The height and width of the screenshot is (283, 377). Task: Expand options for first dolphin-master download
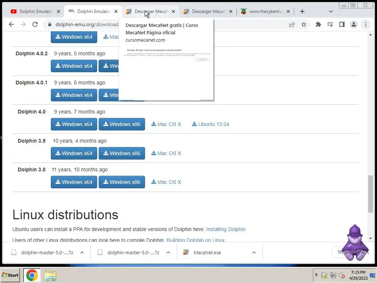click(82, 252)
